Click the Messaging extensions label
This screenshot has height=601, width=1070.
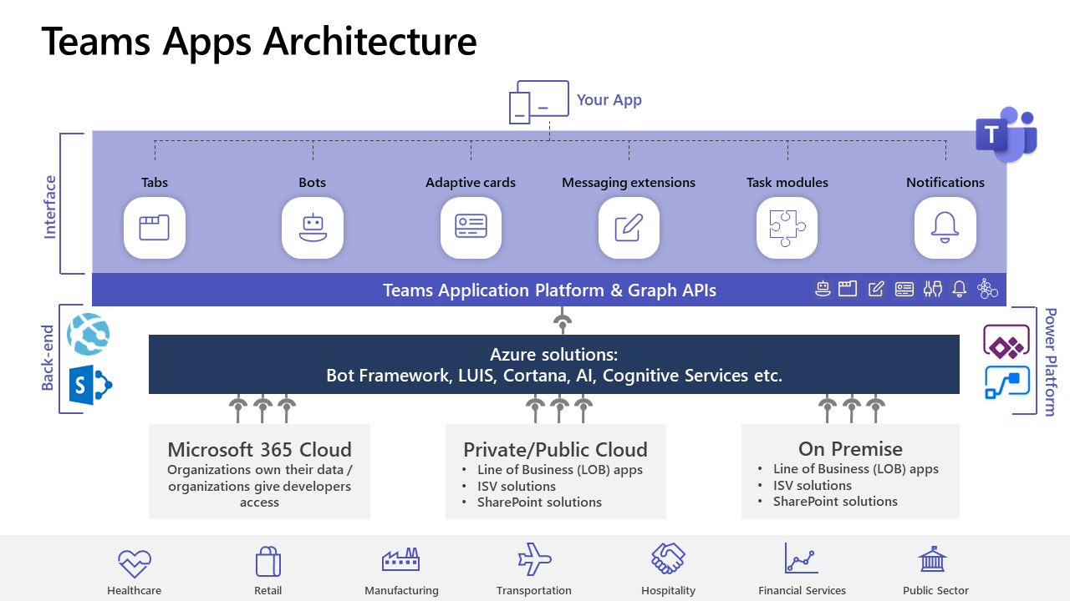629,182
